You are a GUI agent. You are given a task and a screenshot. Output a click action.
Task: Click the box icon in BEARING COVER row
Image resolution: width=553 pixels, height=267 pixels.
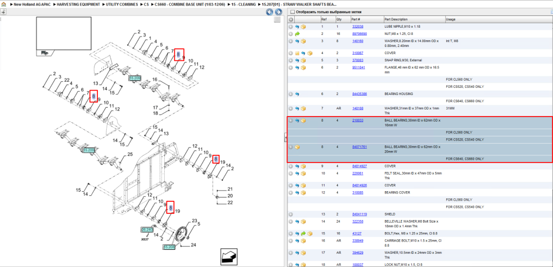pos(303,192)
